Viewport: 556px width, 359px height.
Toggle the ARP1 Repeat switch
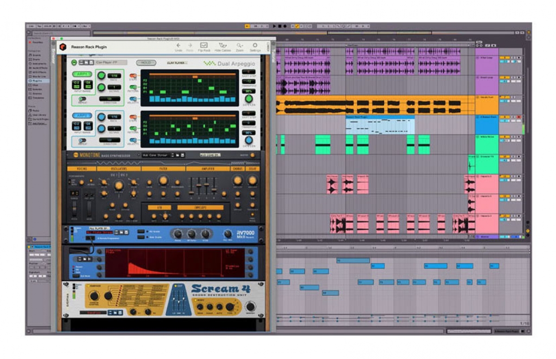click(x=82, y=99)
